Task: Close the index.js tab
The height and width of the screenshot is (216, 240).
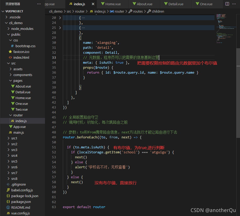Action: [x=93, y=4]
